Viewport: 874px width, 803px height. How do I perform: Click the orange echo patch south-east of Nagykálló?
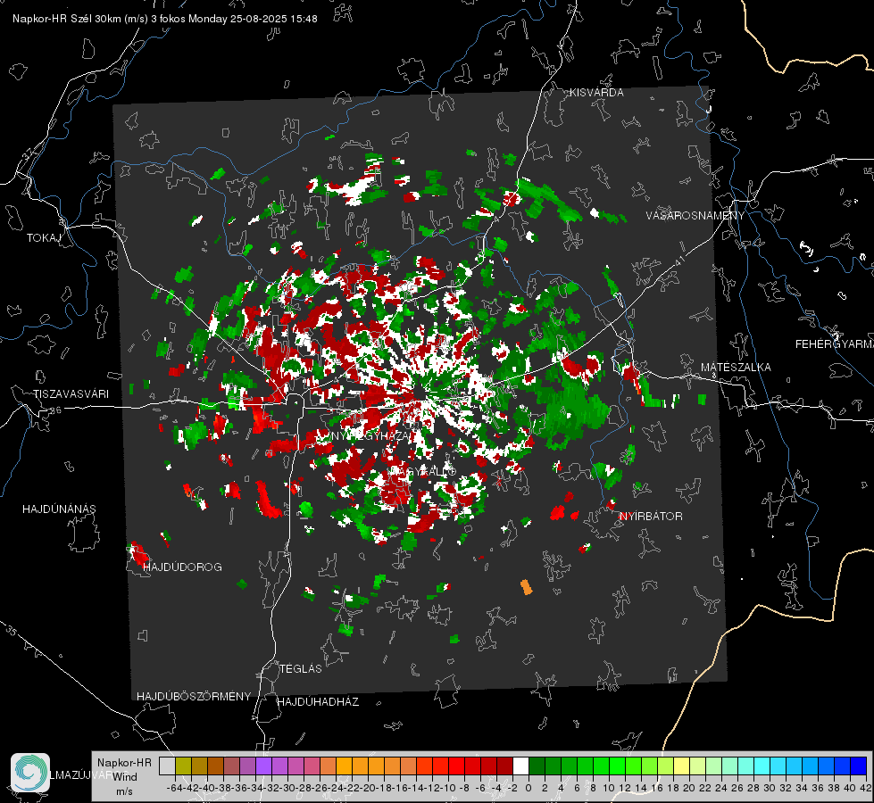[526, 587]
